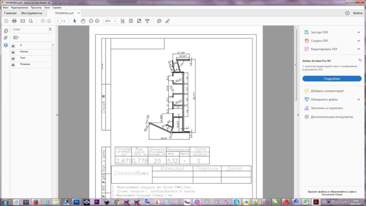Switch to the Инструменты tab
The image size is (366, 206).
(x=31, y=13)
